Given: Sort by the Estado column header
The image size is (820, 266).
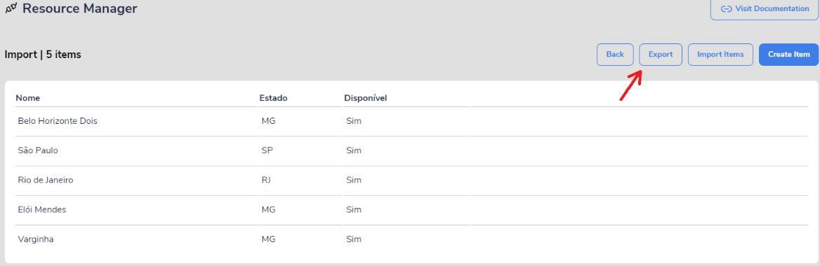Looking at the screenshot, I should 274,98.
